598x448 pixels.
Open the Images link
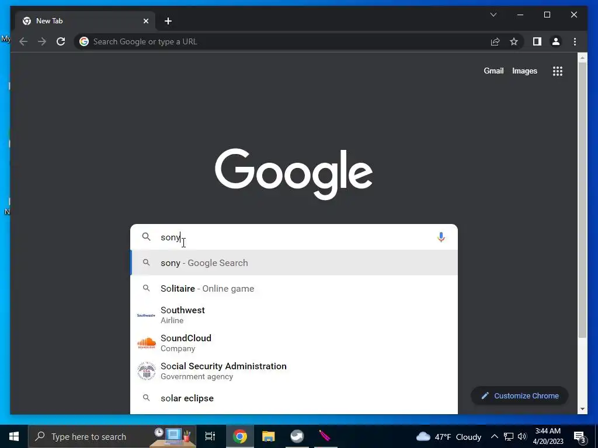pyautogui.click(x=524, y=71)
